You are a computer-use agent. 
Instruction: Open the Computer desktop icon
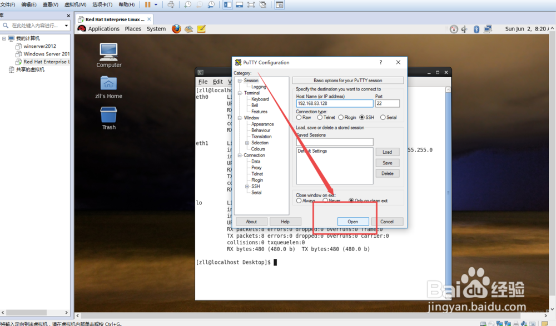pyautogui.click(x=108, y=56)
